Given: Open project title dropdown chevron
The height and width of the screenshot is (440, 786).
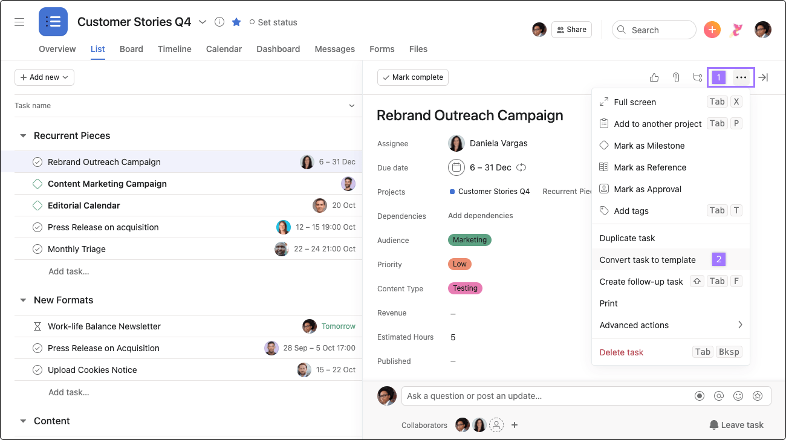Looking at the screenshot, I should [203, 22].
